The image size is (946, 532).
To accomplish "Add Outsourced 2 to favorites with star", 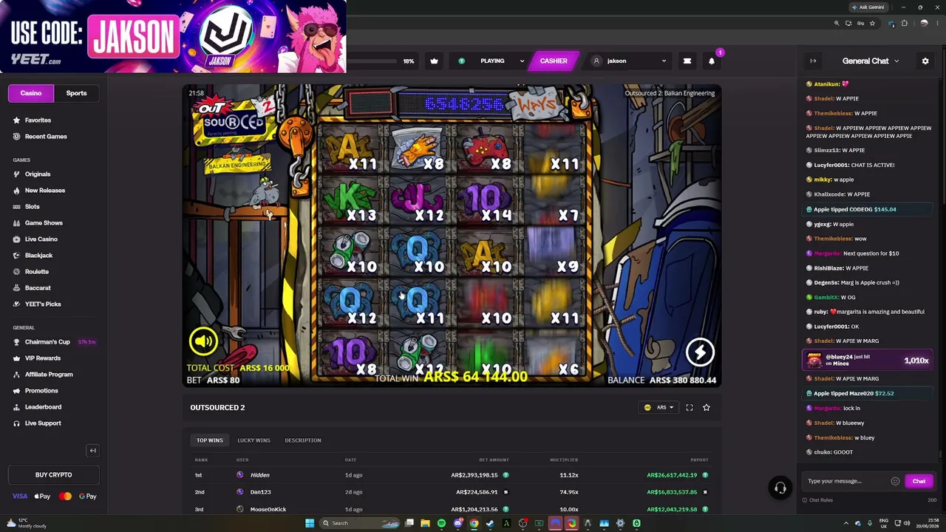I will coord(706,407).
